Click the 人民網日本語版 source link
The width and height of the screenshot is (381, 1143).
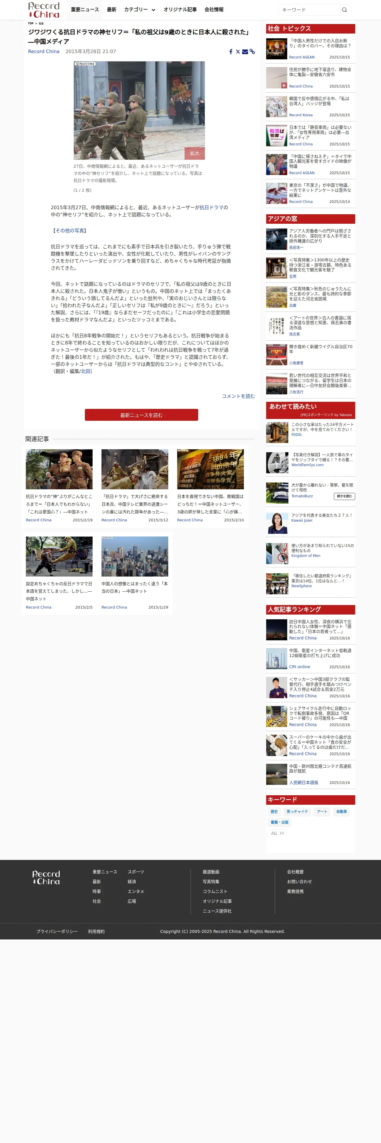[303, 782]
